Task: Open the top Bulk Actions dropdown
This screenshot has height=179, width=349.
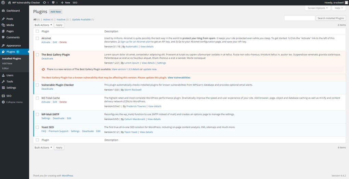Action: click(43, 25)
